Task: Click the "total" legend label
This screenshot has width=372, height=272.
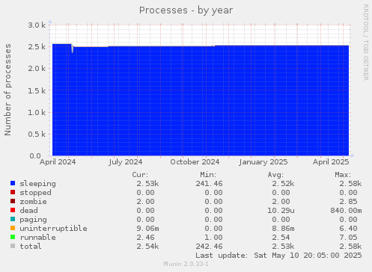Action: coord(31,247)
